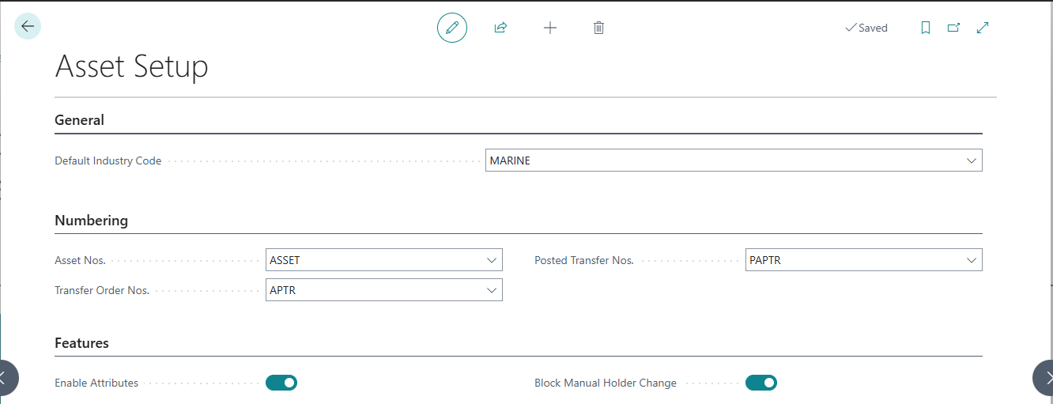The image size is (1053, 404).
Task: Expand Asset Nos. dropdown arrow
Action: [x=492, y=260]
